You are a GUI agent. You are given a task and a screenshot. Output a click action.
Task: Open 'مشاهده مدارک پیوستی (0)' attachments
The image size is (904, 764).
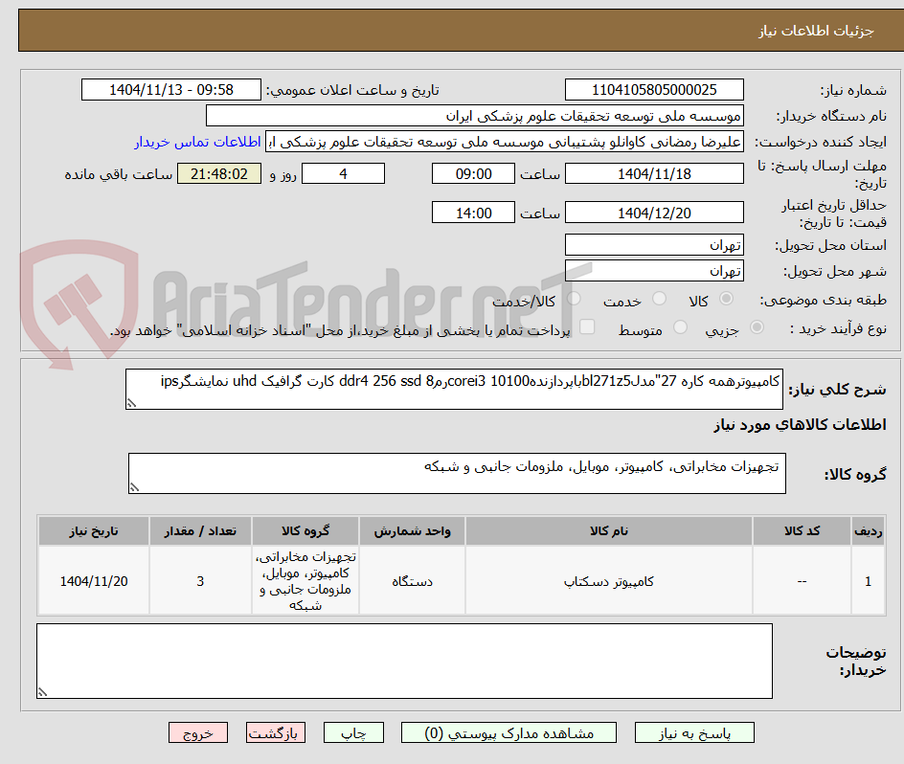(508, 732)
